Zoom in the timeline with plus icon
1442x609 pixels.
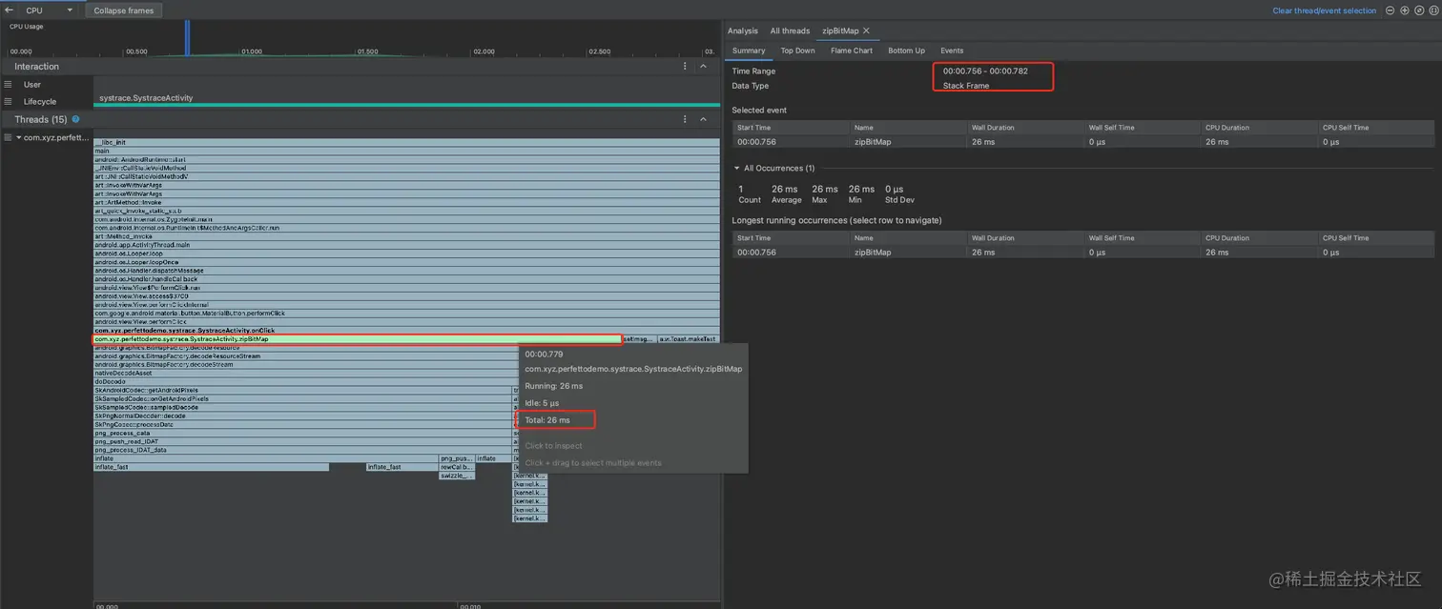pyautogui.click(x=1405, y=10)
